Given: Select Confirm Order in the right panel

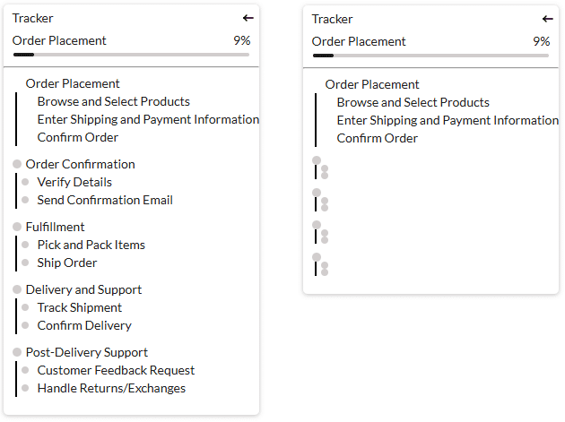Looking at the screenshot, I should coord(377,138).
